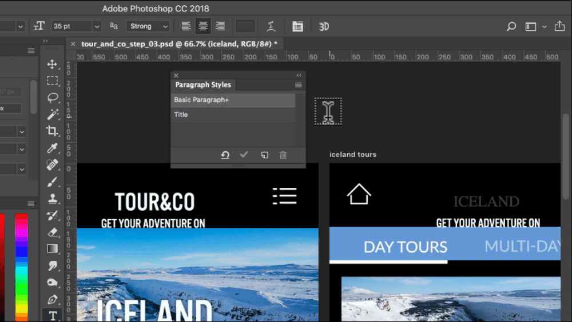The image size is (572, 322).
Task: Set text alignment to left
Action: pos(186,26)
